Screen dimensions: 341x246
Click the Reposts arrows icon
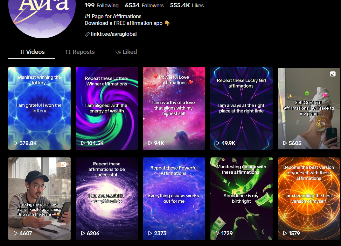point(68,52)
